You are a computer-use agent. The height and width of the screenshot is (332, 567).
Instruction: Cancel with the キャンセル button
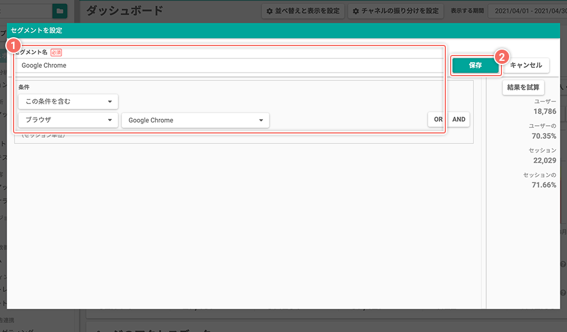pos(526,66)
